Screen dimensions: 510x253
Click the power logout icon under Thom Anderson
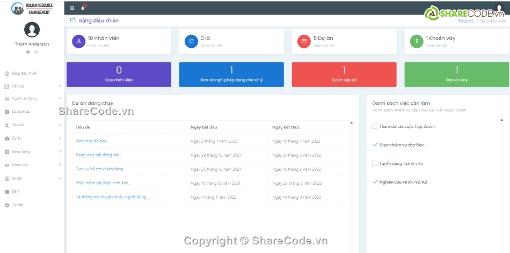pyautogui.click(x=36, y=52)
